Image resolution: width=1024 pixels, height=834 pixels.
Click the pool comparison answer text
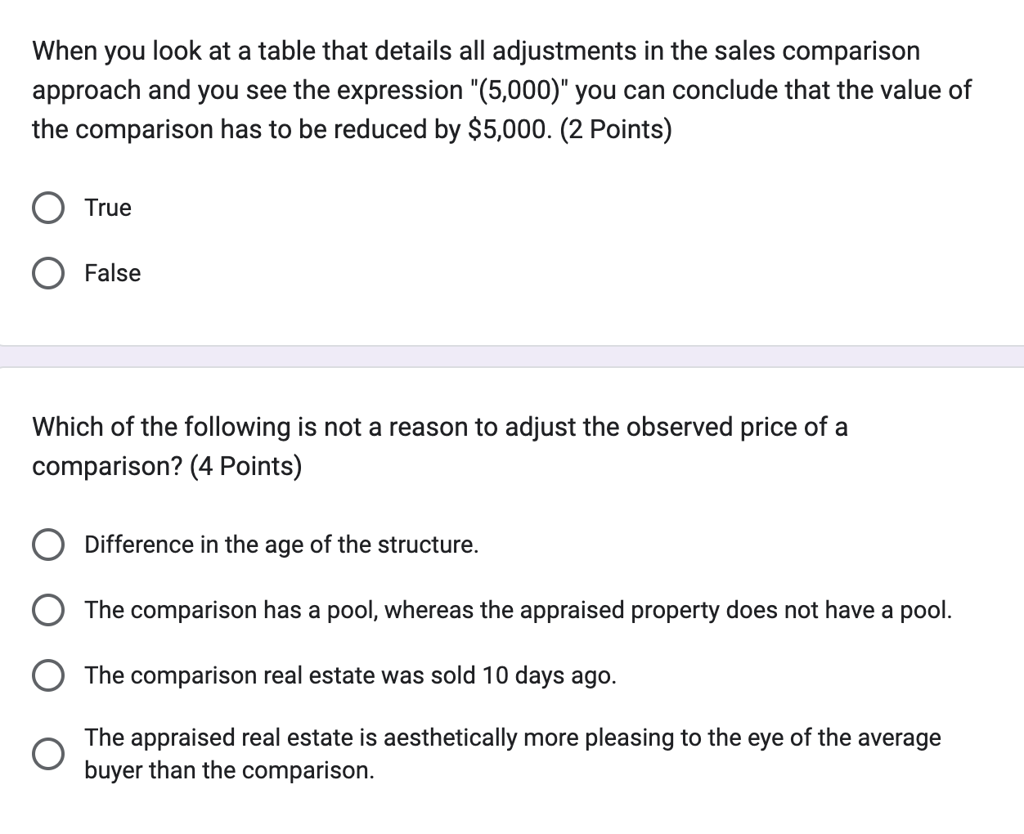[x=519, y=609]
